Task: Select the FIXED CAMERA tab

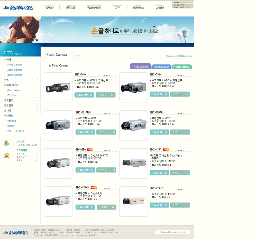Action: point(140,66)
